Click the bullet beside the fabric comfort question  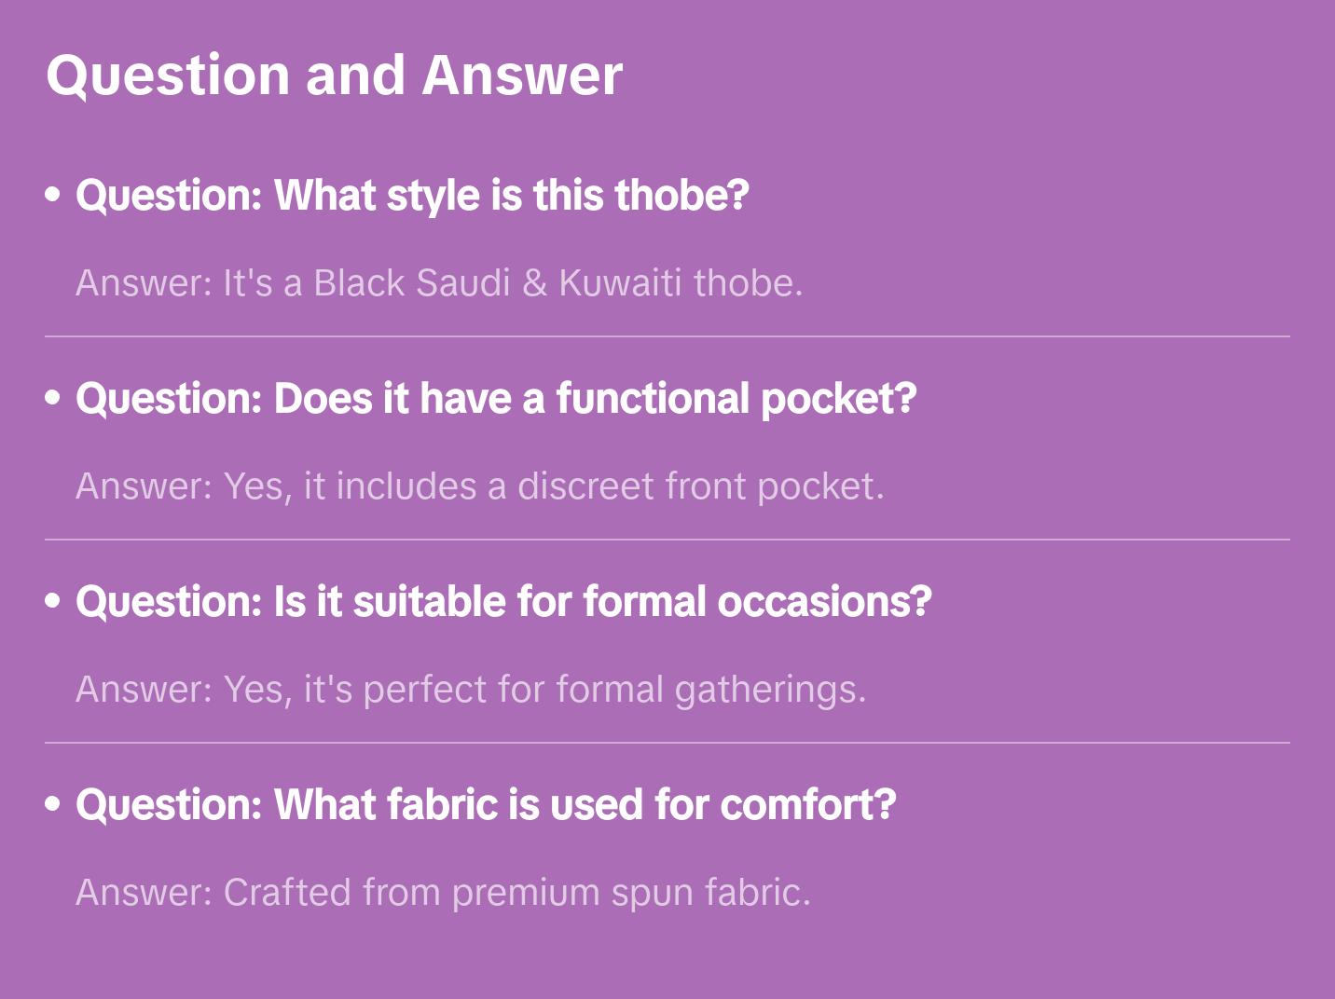(x=53, y=804)
